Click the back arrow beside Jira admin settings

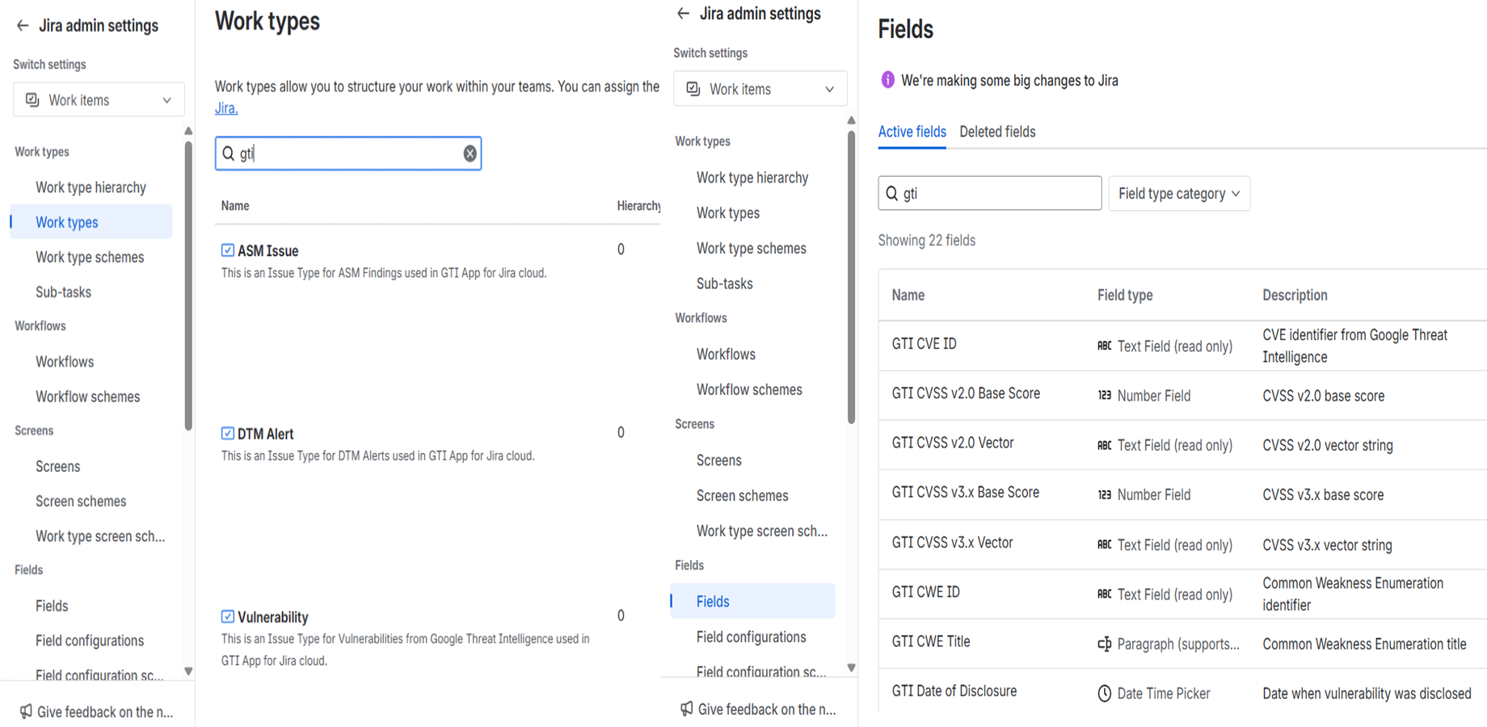point(22,25)
